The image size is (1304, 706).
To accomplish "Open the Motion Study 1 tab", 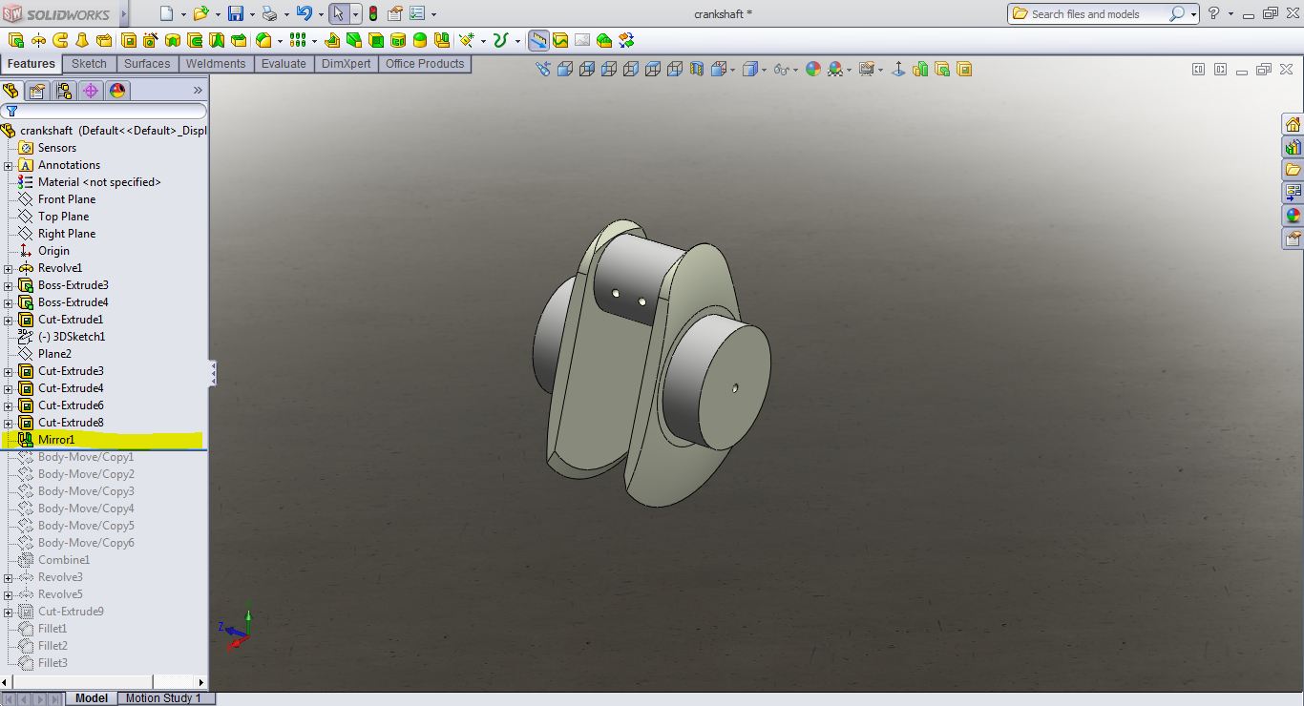I will [x=164, y=697].
